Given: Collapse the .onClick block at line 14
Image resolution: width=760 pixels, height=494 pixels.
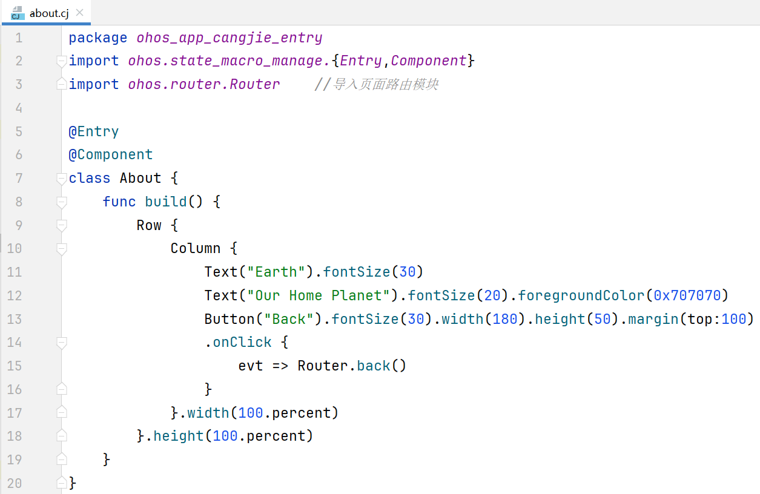Looking at the screenshot, I should (x=61, y=343).
